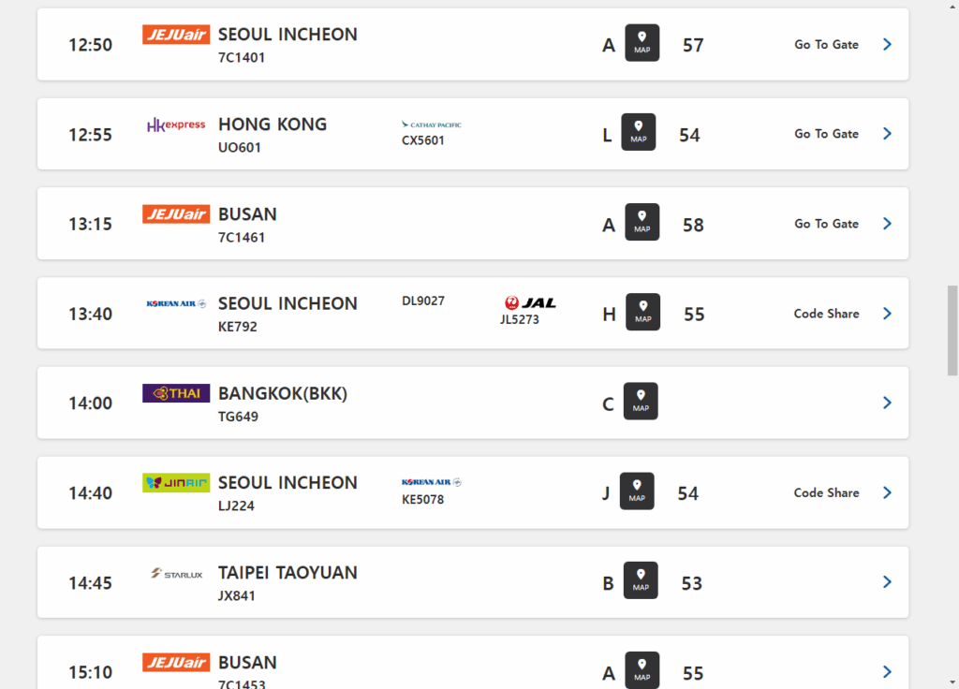This screenshot has height=689, width=959.
Task: Click the JAL codeshare logo
Action: pos(529,302)
